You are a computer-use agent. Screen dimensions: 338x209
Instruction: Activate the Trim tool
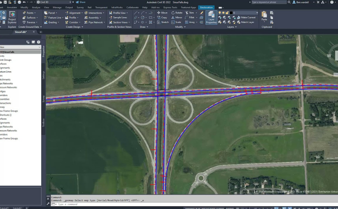pos(189,13)
